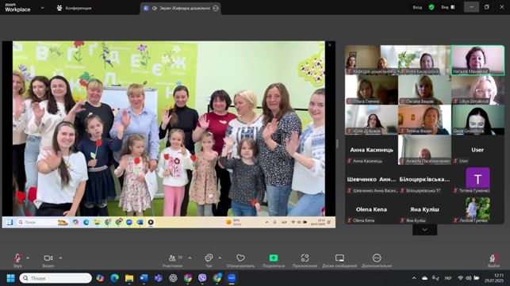
Task: Open the Приложения apps icon
Action: (305, 258)
